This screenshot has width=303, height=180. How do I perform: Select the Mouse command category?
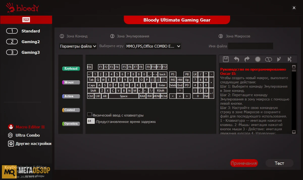[71, 82]
